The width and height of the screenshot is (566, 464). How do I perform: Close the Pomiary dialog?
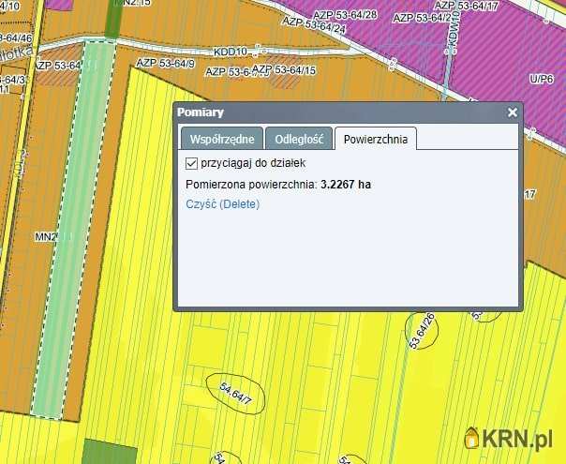coord(512,112)
